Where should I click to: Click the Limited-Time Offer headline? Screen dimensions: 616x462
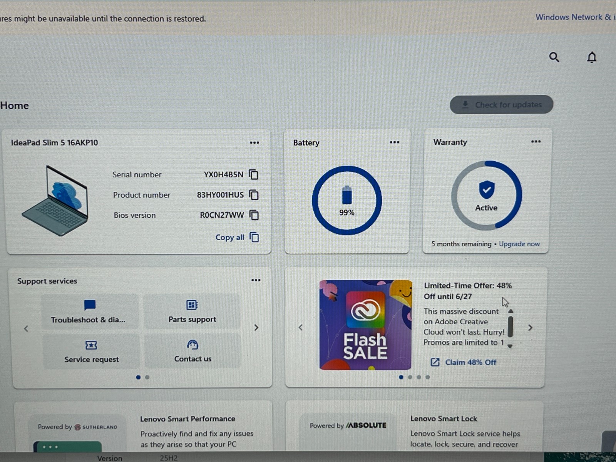tap(468, 291)
